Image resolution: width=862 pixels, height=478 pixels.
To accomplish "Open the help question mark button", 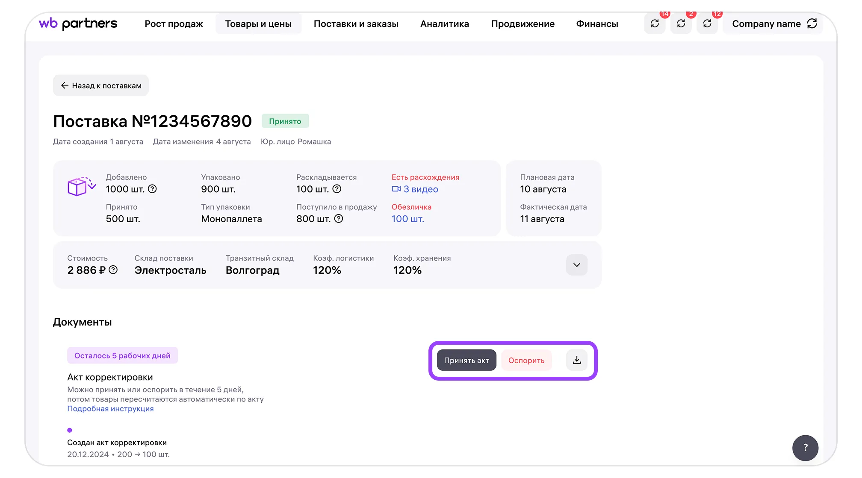I will point(805,448).
